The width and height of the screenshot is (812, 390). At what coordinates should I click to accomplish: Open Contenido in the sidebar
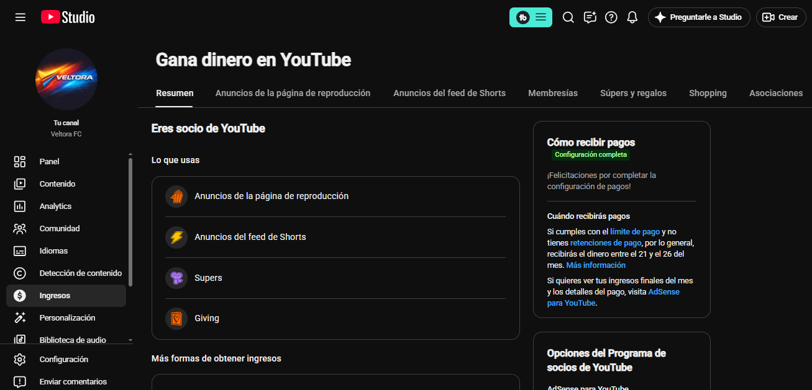click(x=66, y=184)
